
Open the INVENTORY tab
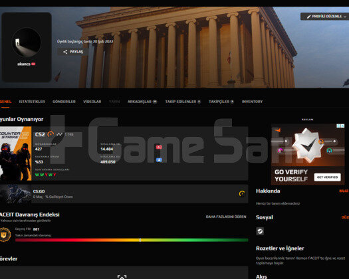[252, 102]
